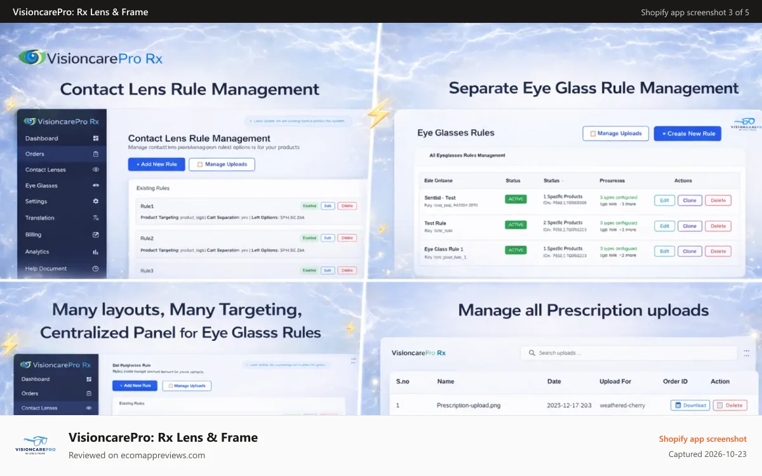This screenshot has height=476, width=762.
Task: Click the clipboard icon beside Orders in Contact Lens panel
Action: pyautogui.click(x=96, y=154)
